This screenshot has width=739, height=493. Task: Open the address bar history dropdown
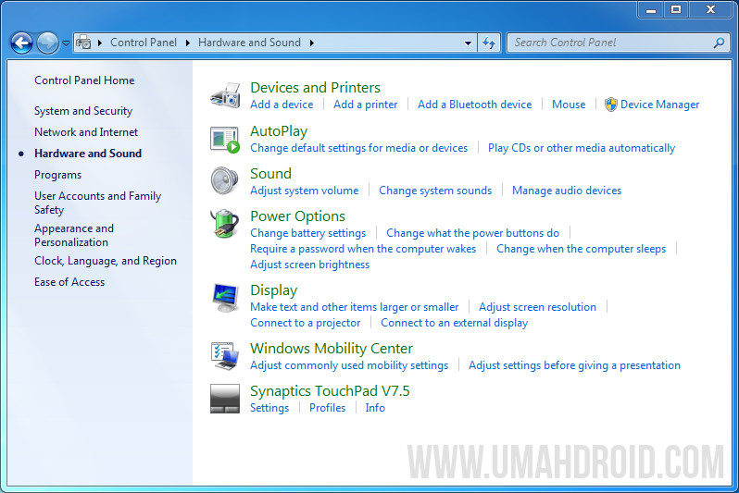coord(468,43)
